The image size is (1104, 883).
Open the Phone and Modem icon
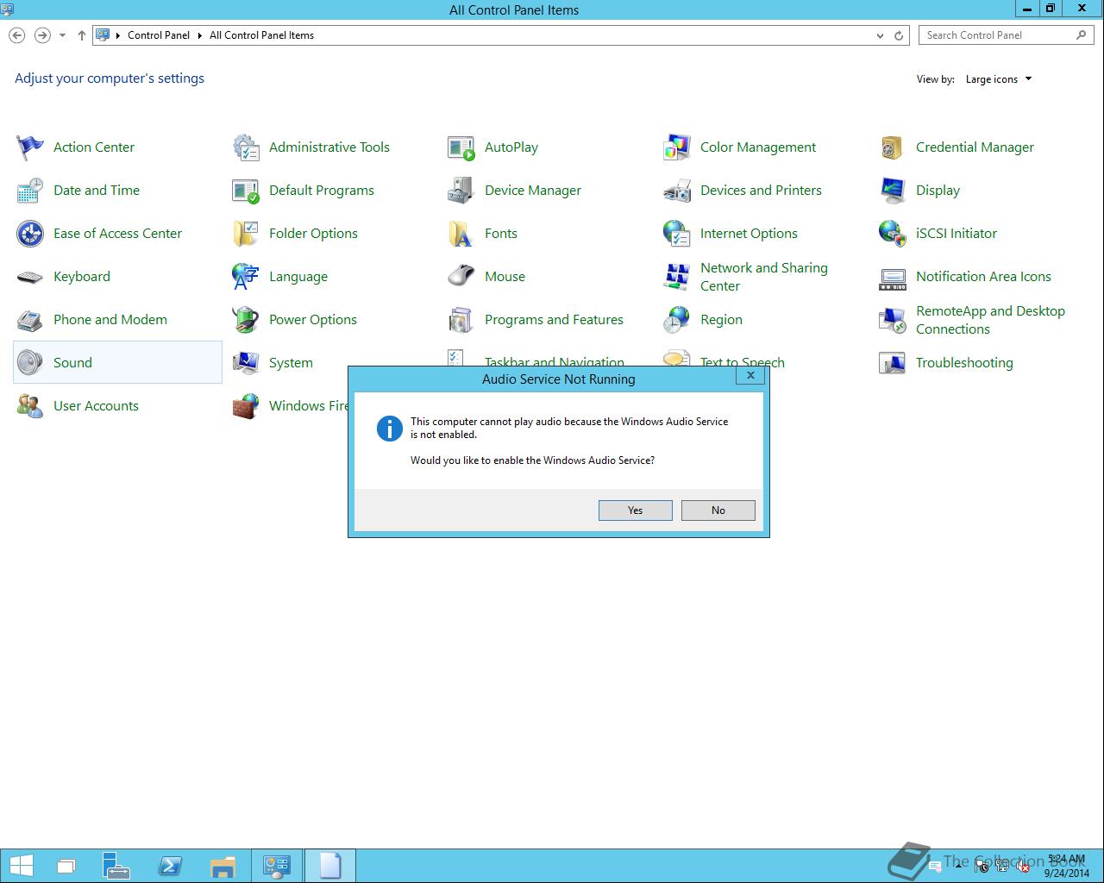[30, 320]
